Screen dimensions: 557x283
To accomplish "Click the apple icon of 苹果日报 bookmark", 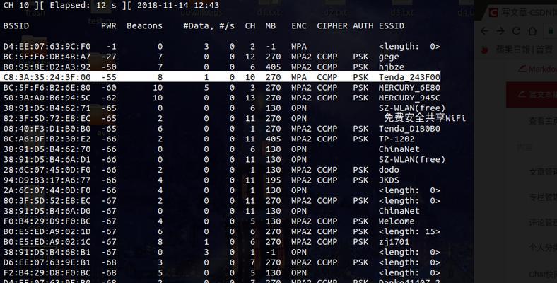I will tap(484, 50).
